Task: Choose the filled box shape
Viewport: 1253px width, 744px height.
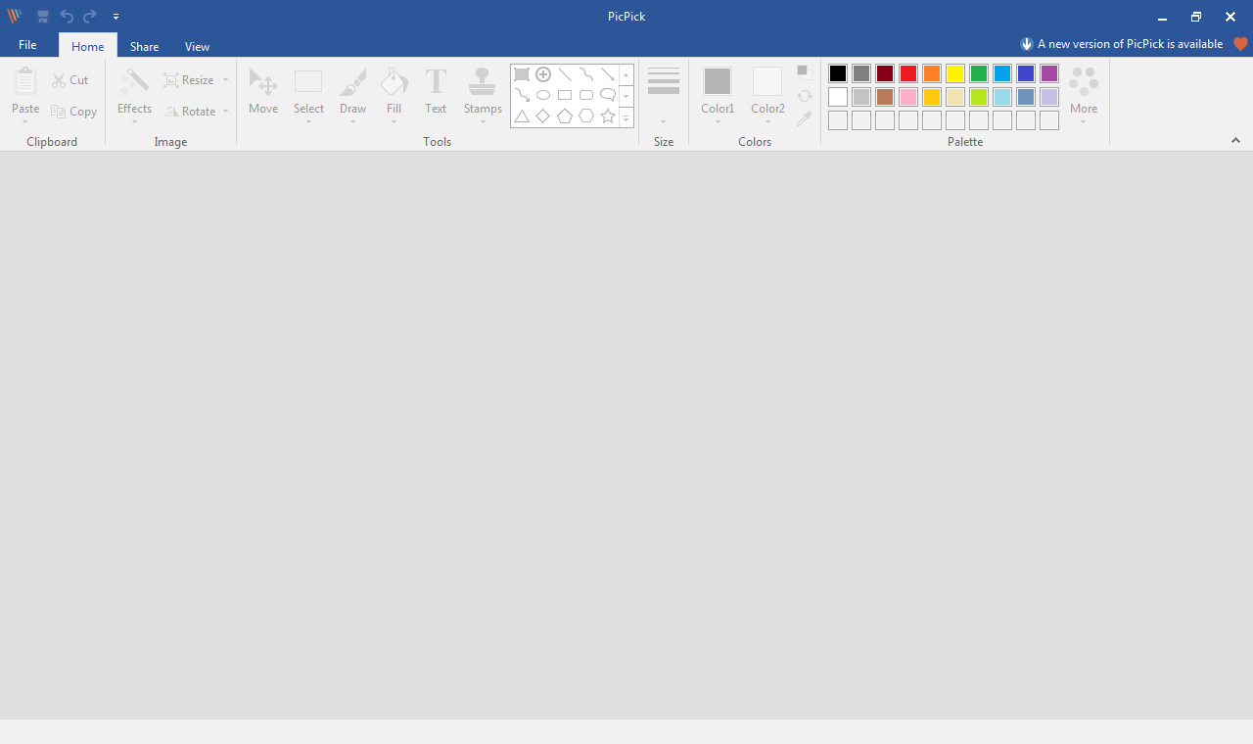Action: point(522,74)
